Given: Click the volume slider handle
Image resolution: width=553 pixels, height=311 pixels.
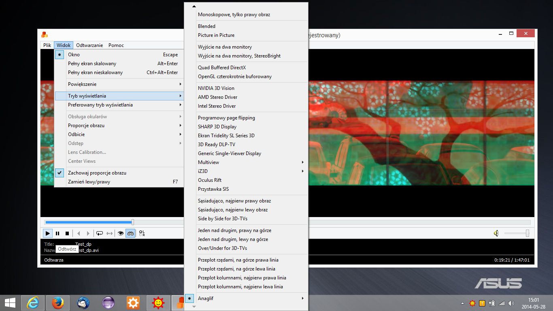Looking at the screenshot, I should [x=527, y=233].
